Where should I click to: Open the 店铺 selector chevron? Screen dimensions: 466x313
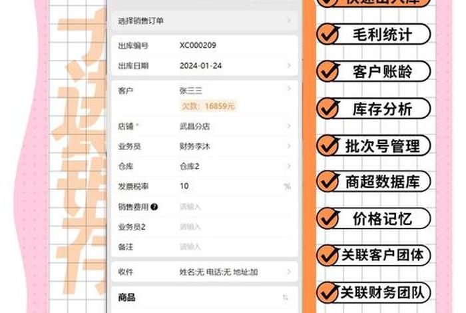pos(288,126)
